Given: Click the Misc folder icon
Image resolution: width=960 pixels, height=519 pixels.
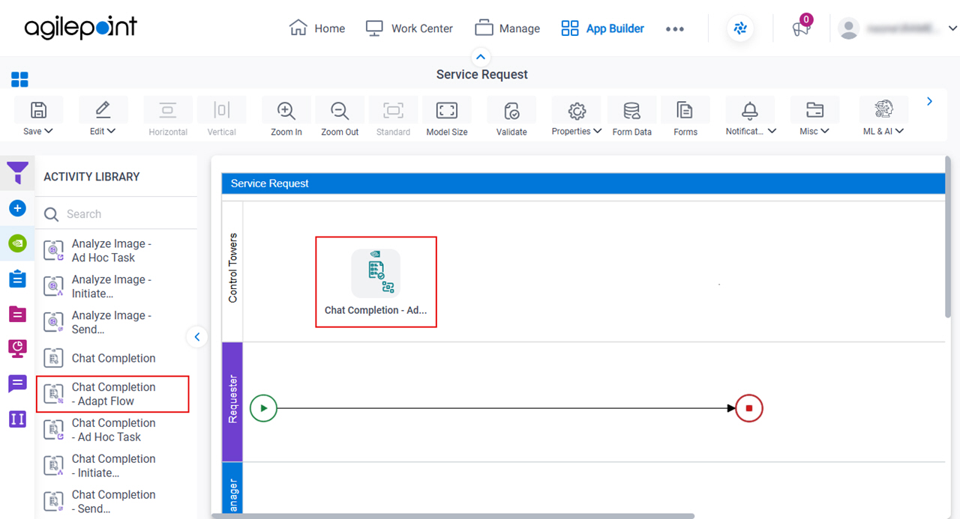Looking at the screenshot, I should click(814, 110).
